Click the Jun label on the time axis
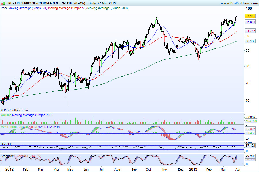Screen dimensions: 259x172 (x=86, y=169)
